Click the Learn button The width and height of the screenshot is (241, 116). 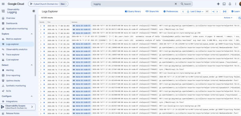pyautogui.click(x=235, y=12)
